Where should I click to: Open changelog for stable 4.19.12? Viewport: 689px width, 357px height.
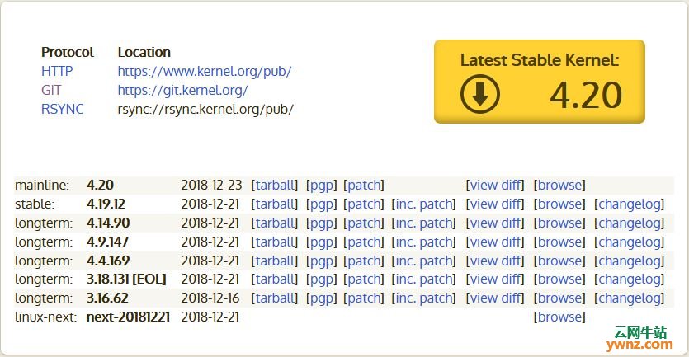pos(630,204)
